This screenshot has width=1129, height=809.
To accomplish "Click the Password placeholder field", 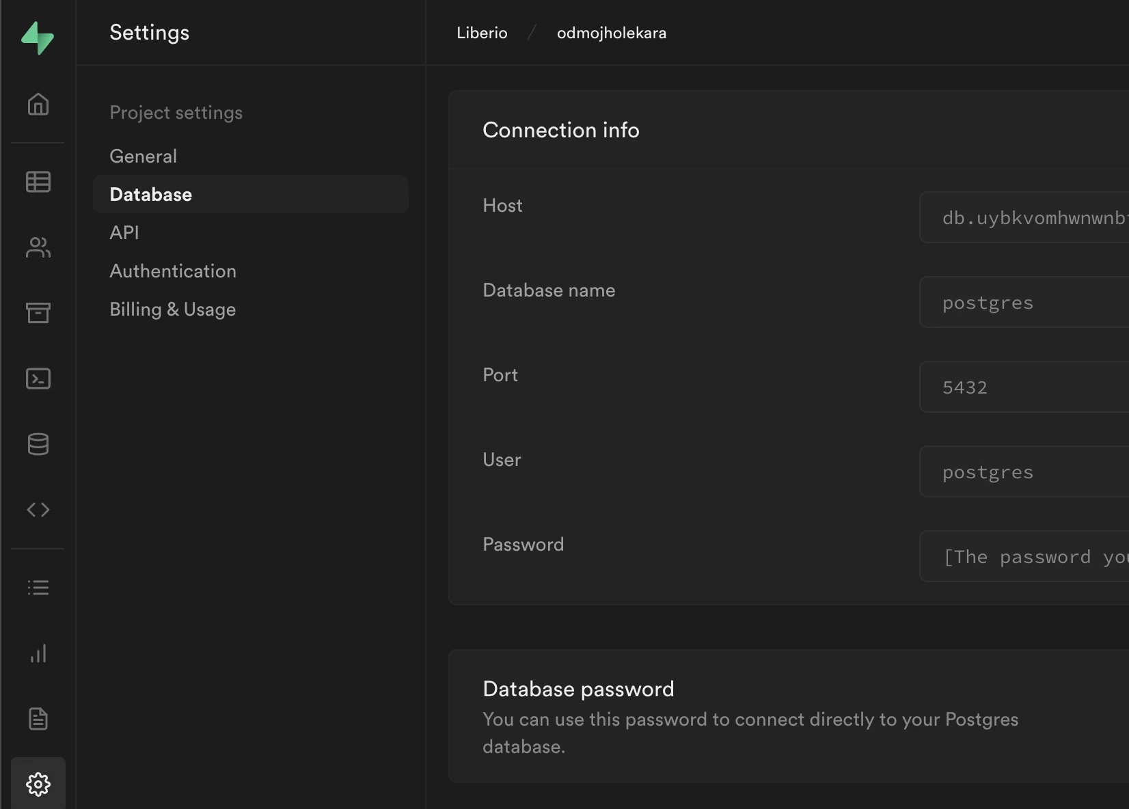I will pos(1024,556).
